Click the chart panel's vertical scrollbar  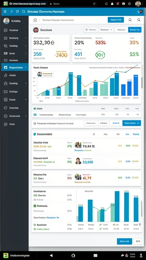[x=142, y=83]
